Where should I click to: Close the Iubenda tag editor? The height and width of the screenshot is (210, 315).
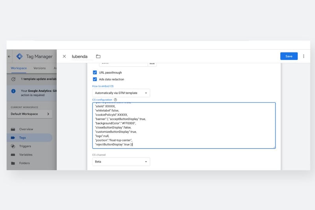click(64, 56)
